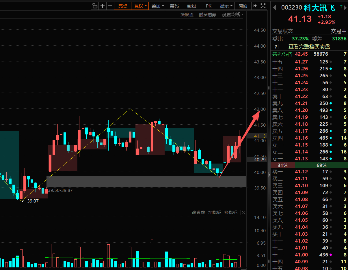Toggle the 画线 drawing tools

[x=191, y=6]
